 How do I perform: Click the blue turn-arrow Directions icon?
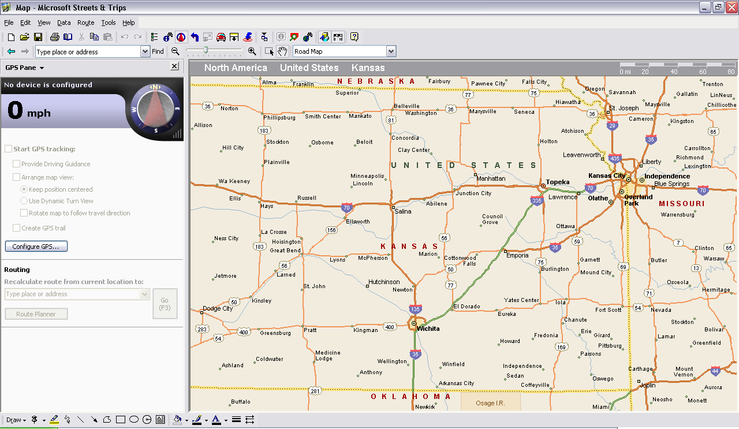[195, 37]
